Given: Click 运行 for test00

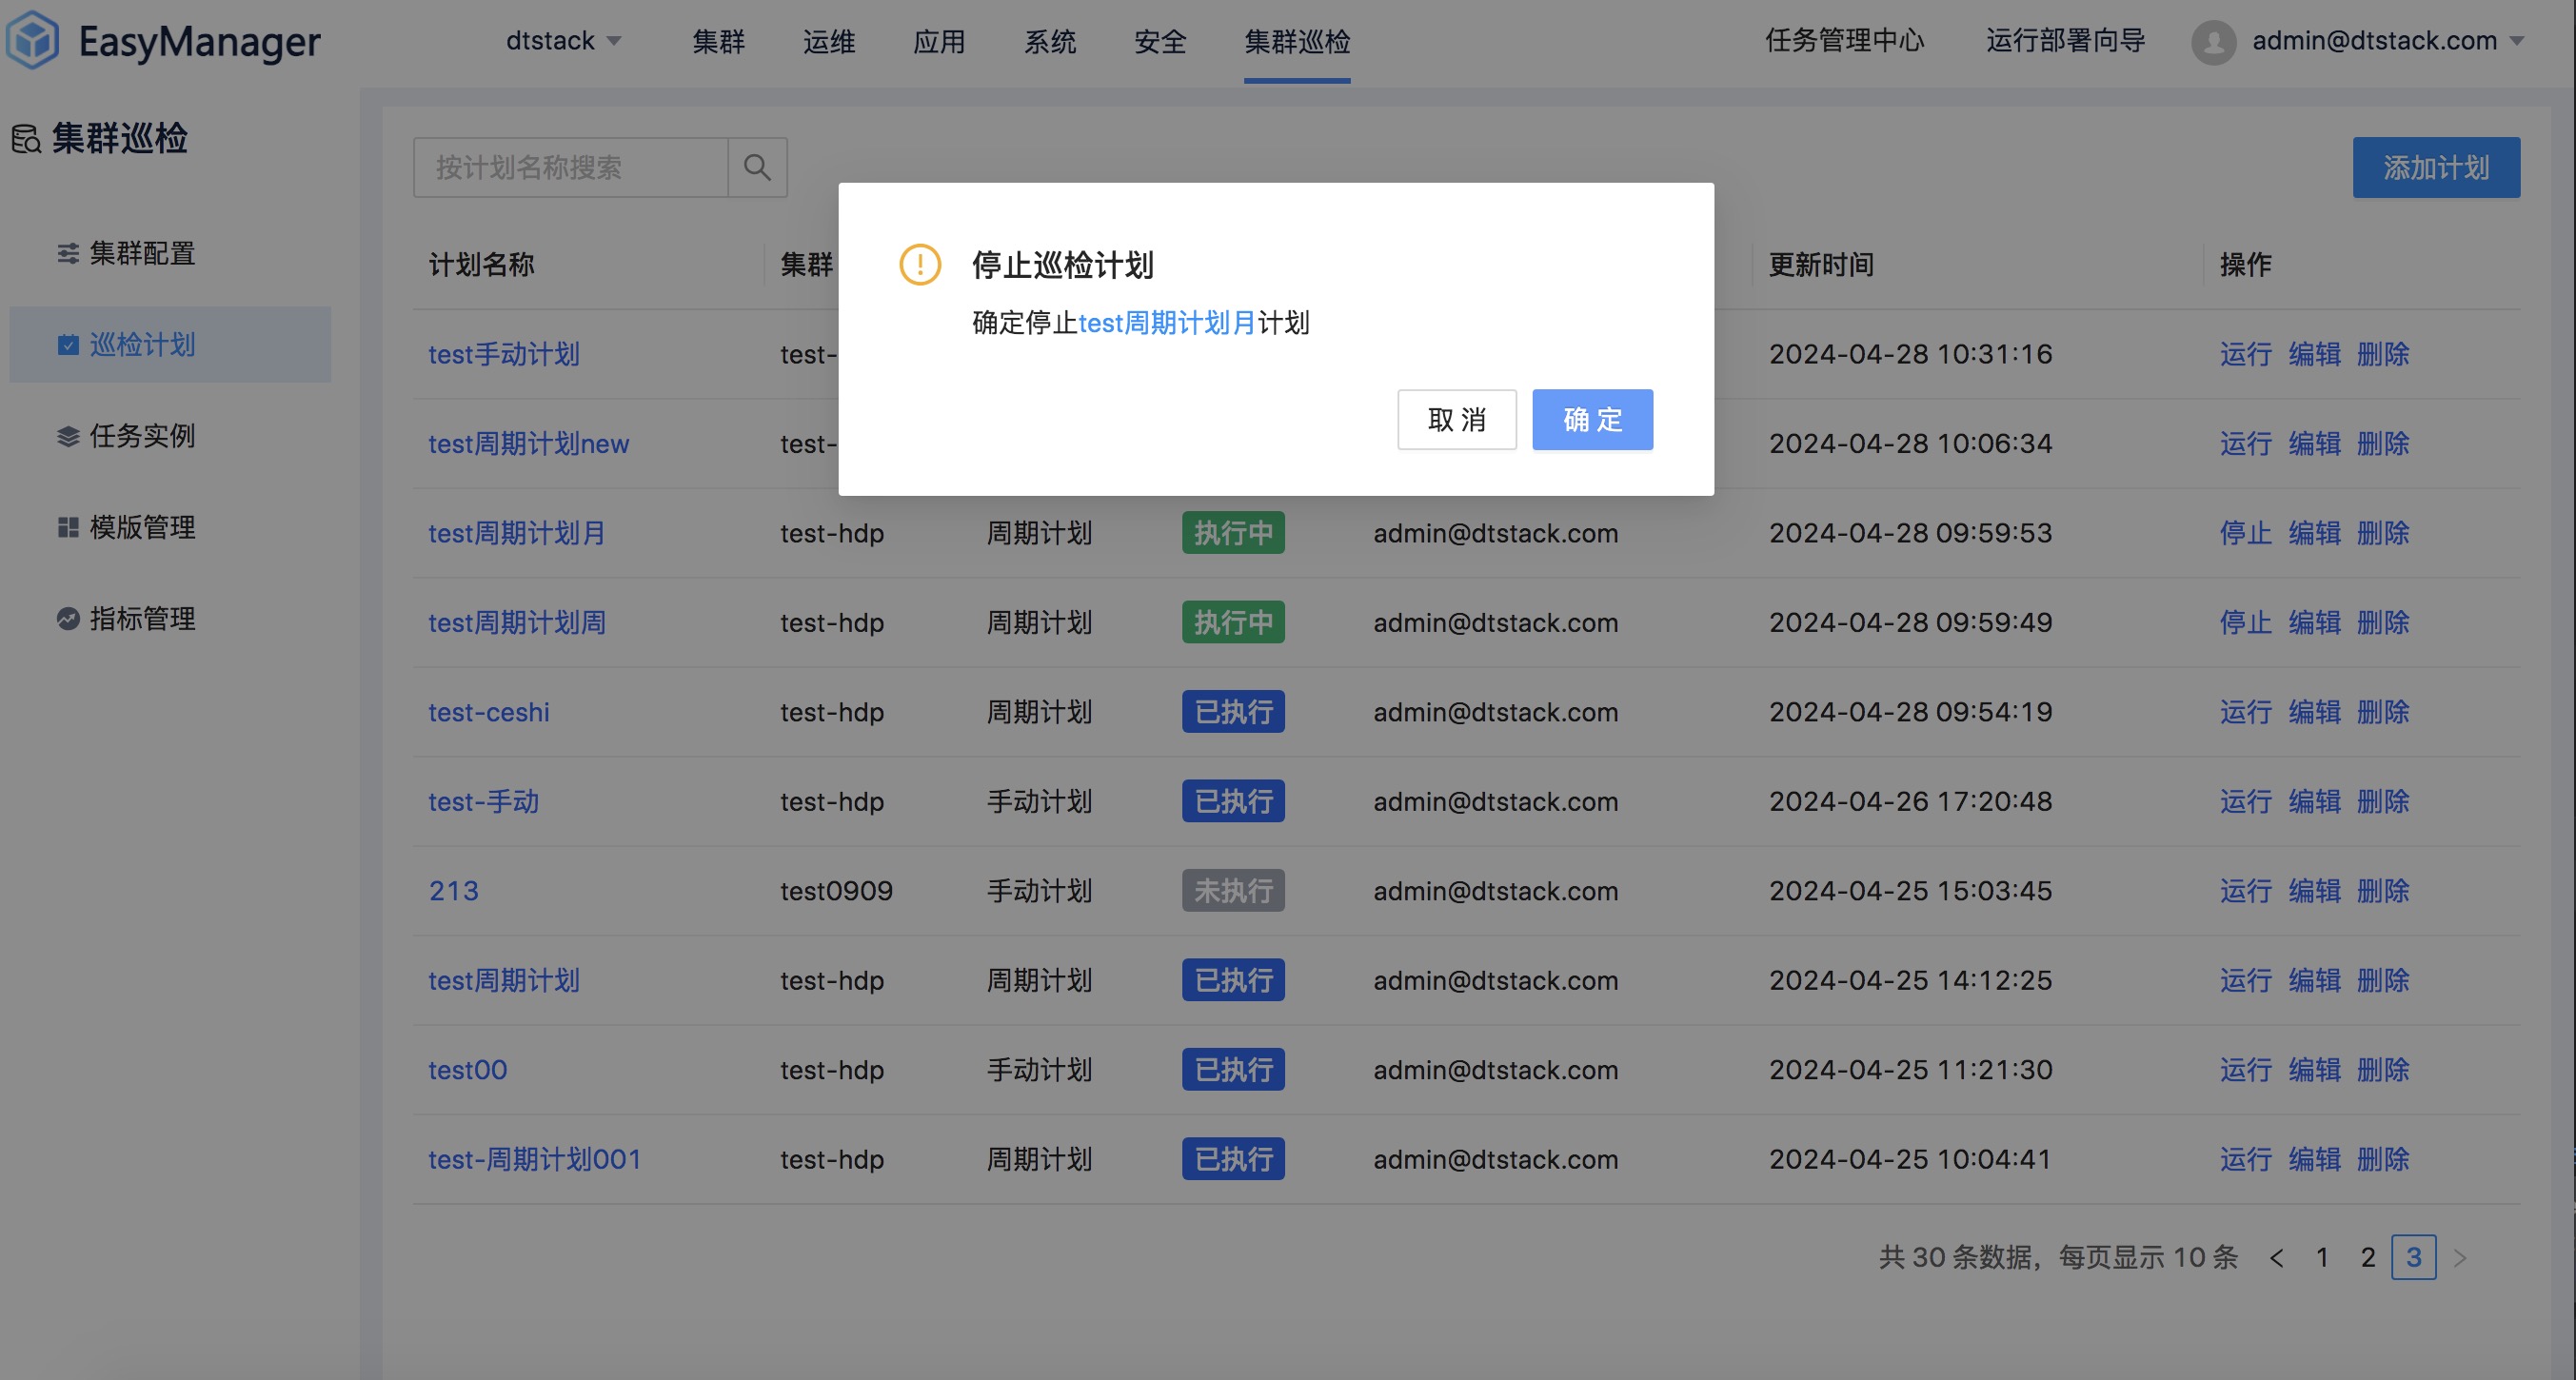Looking at the screenshot, I should point(2246,1069).
